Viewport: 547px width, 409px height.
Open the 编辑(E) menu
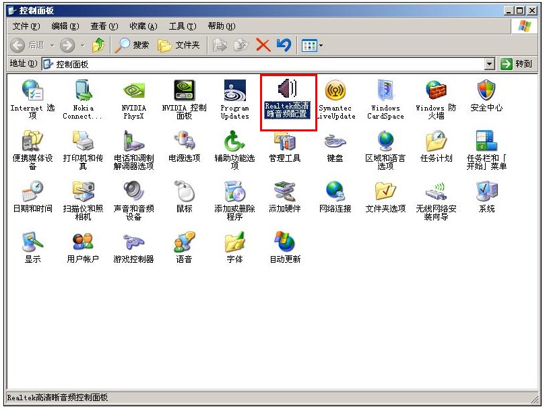pos(65,26)
